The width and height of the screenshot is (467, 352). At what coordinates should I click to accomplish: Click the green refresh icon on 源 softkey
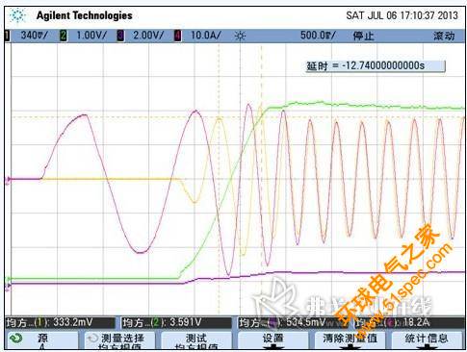click(x=15, y=339)
